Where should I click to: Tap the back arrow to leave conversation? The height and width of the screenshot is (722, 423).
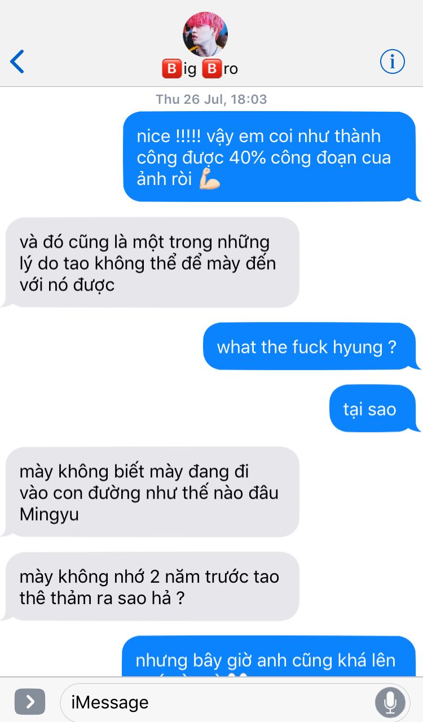pyautogui.click(x=17, y=61)
